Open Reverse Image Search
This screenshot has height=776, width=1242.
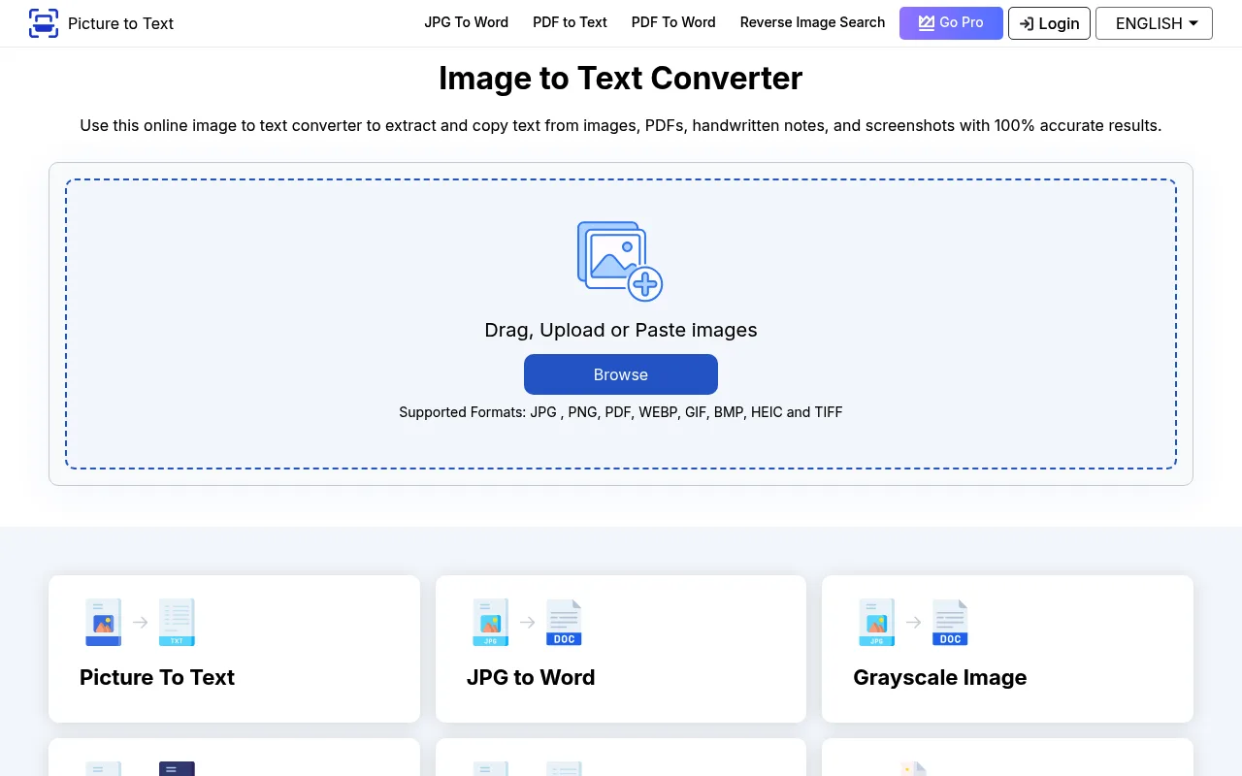coord(812,22)
